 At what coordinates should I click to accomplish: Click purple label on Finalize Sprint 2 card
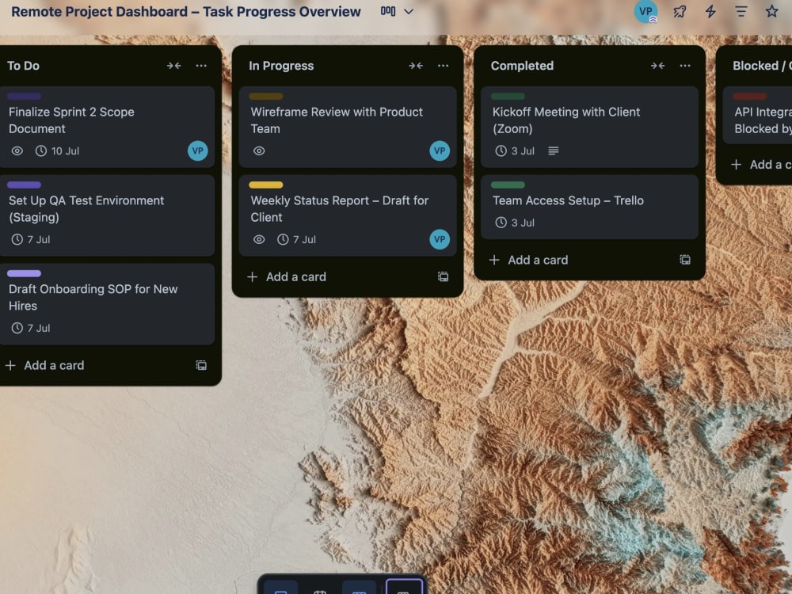tap(24, 97)
